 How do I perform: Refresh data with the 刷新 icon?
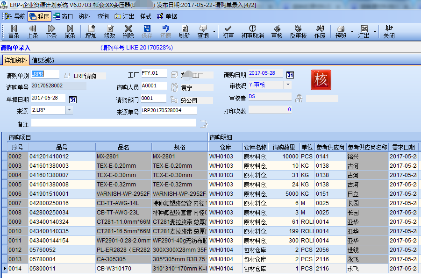(x=184, y=31)
